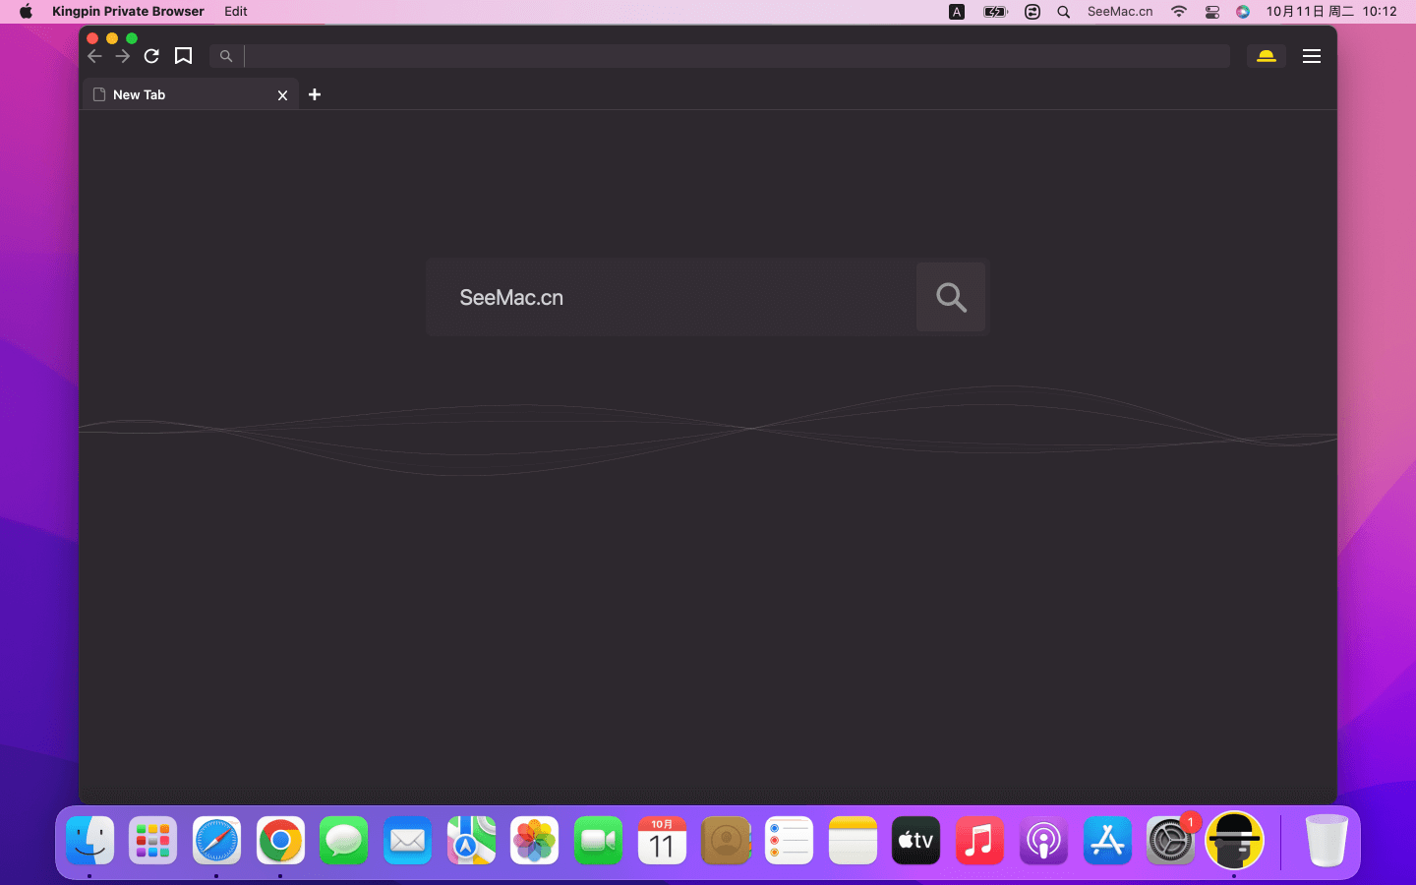
Task: Launch Safari from the Dock
Action: [216, 841]
